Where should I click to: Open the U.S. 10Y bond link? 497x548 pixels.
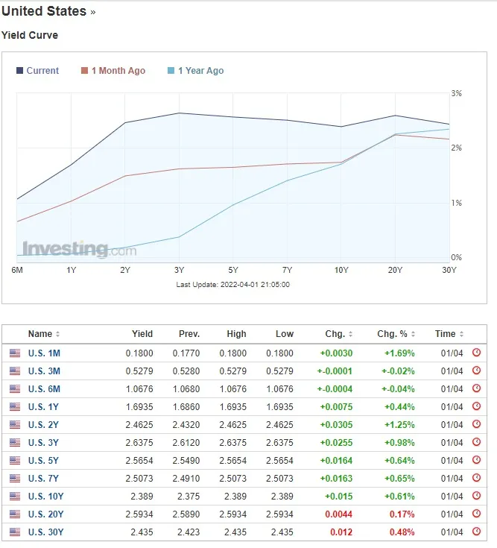tap(46, 496)
